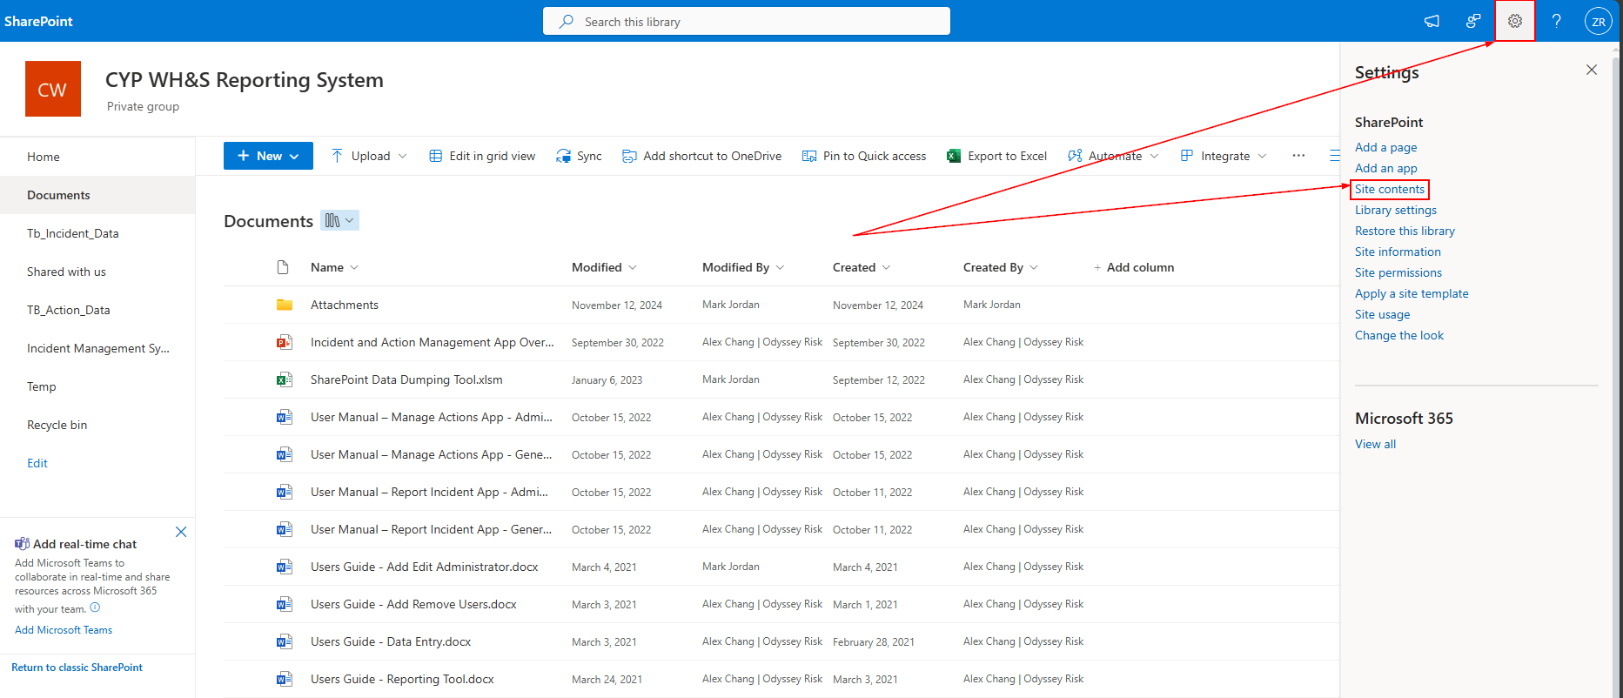Screen dimensions: 1623x698
Task: Go to Home in left navigation
Action: pyautogui.click(x=44, y=157)
